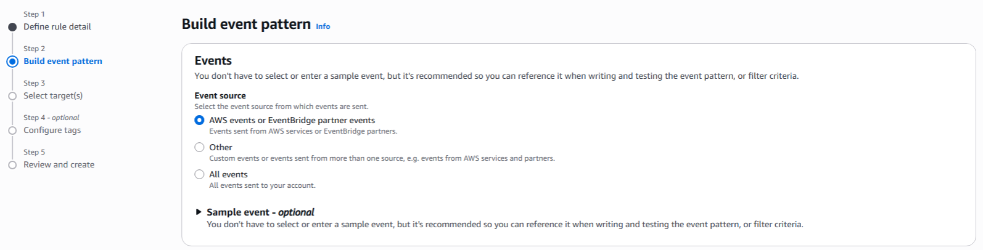This screenshot has width=983, height=250.
Task: Click the 'All events sent to your account' description
Action: point(262,185)
